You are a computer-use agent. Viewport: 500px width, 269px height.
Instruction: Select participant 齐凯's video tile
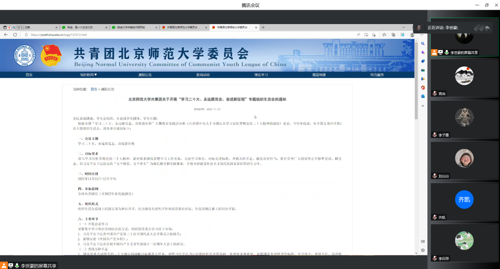click(463, 199)
